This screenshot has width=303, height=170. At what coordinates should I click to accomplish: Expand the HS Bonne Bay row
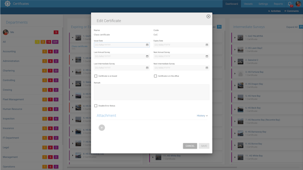click(235, 145)
